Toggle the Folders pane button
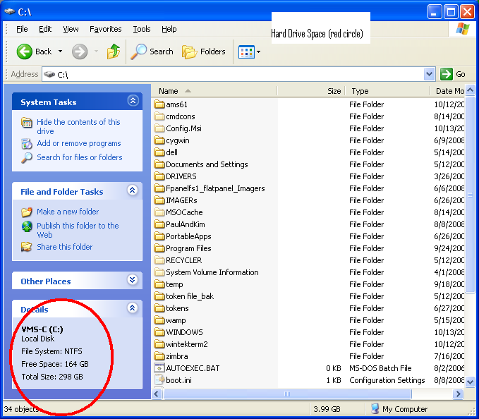Screen dimensions: 479x419 (204, 51)
